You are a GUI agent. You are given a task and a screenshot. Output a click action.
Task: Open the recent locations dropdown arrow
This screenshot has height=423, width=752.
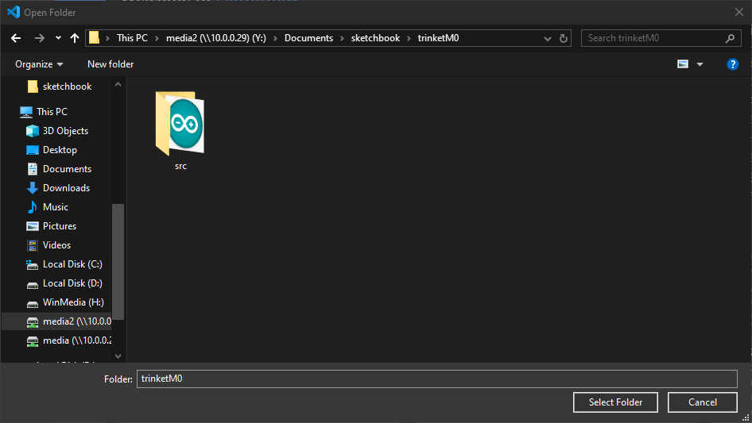58,38
